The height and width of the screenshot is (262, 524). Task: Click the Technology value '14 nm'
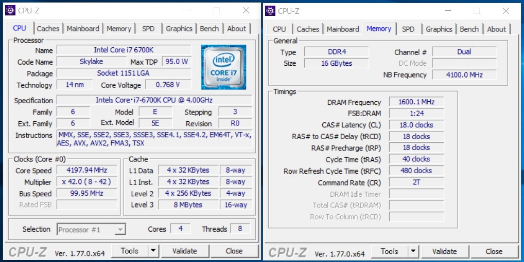75,85
